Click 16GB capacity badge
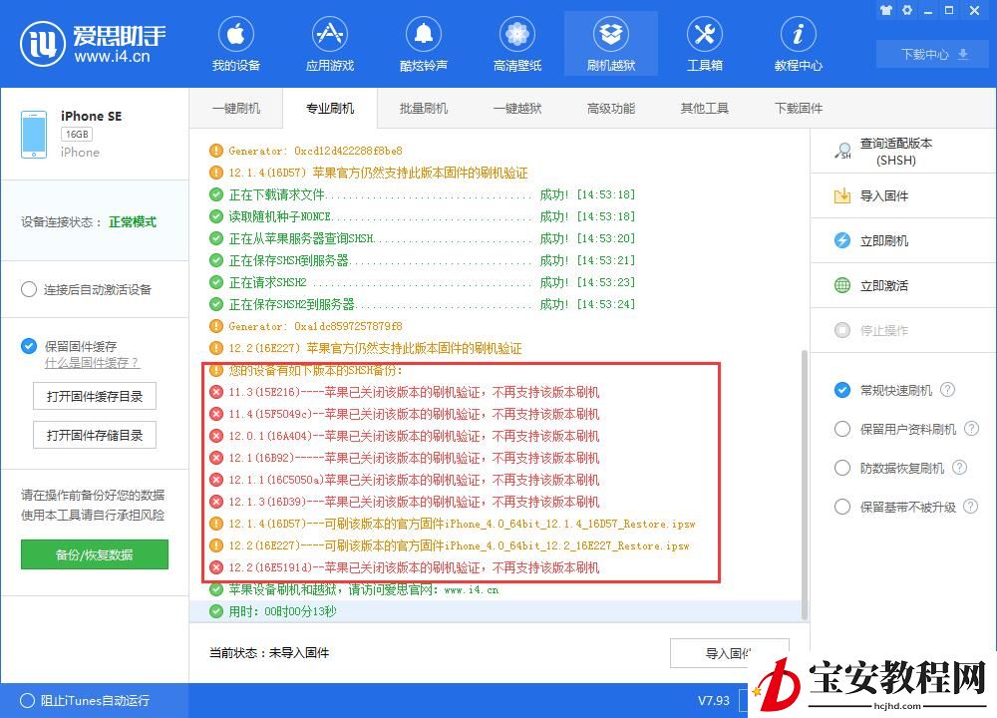The image size is (997, 718). [x=77, y=135]
